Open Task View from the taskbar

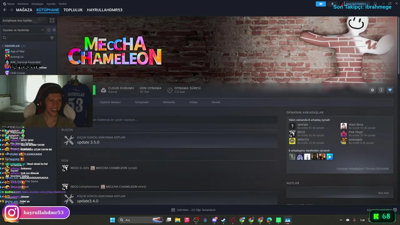pyautogui.click(x=169, y=220)
